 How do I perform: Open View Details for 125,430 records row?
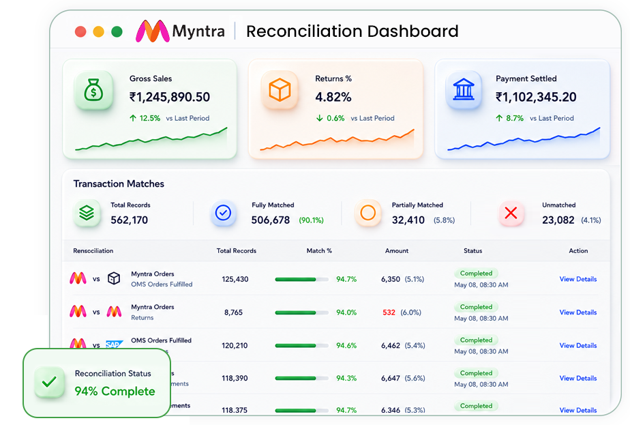[577, 279]
